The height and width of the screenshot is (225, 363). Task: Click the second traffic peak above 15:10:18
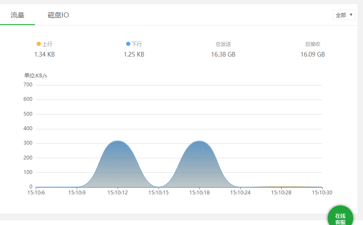click(x=199, y=141)
